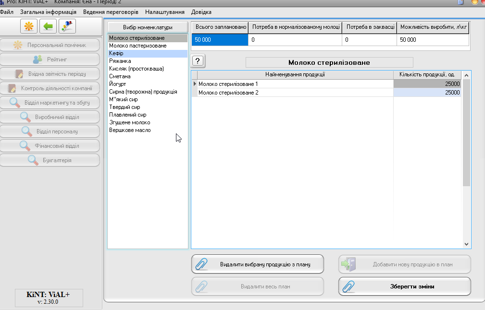Open Вхідна звітність періоду
The width and height of the screenshot is (485, 310).
point(50,74)
